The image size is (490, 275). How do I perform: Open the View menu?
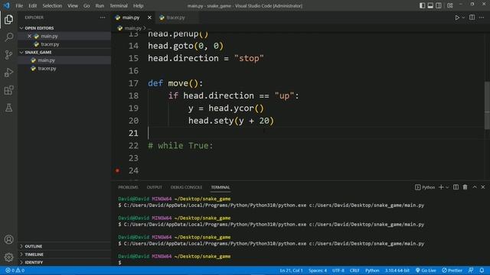click(x=73, y=5)
